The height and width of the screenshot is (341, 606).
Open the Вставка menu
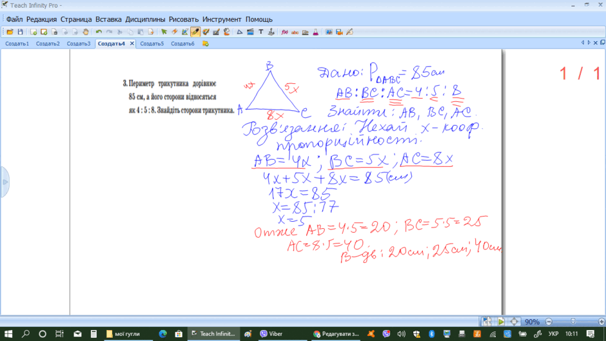point(108,19)
